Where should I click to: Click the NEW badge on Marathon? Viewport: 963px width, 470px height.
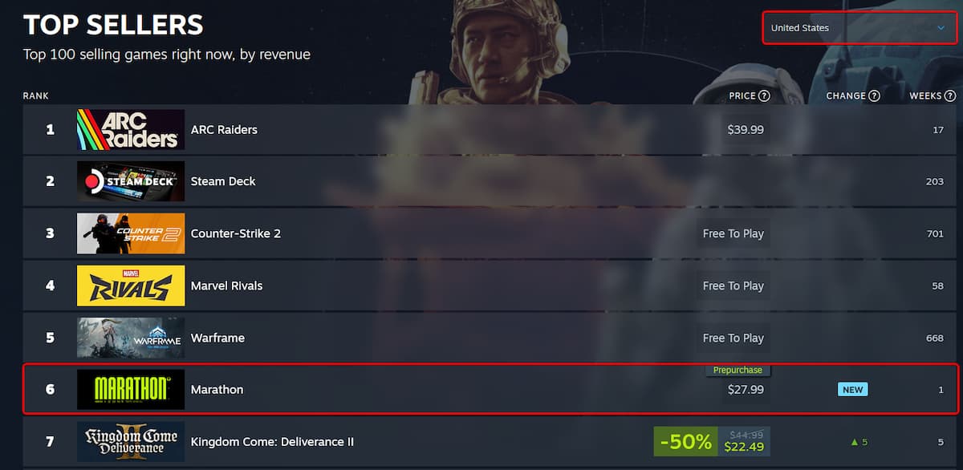point(852,390)
